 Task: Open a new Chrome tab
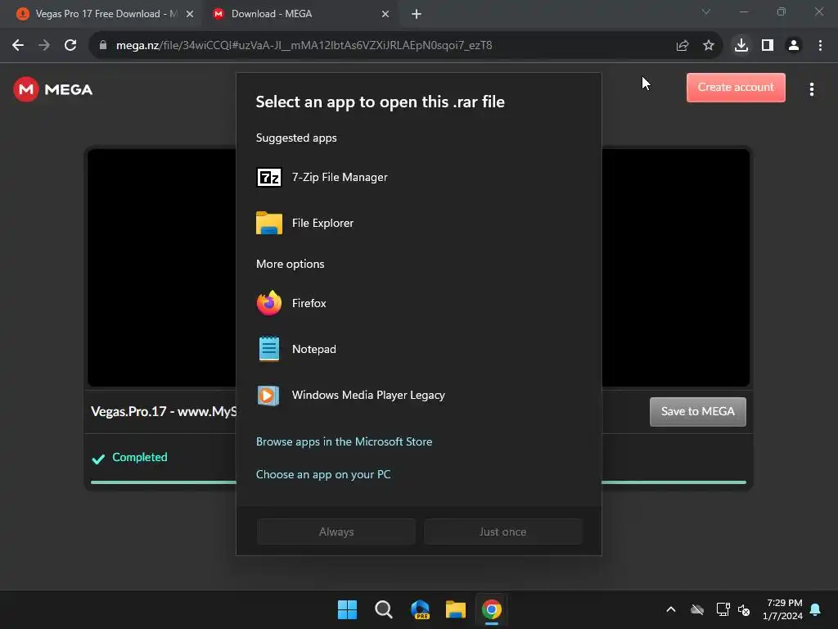click(417, 14)
